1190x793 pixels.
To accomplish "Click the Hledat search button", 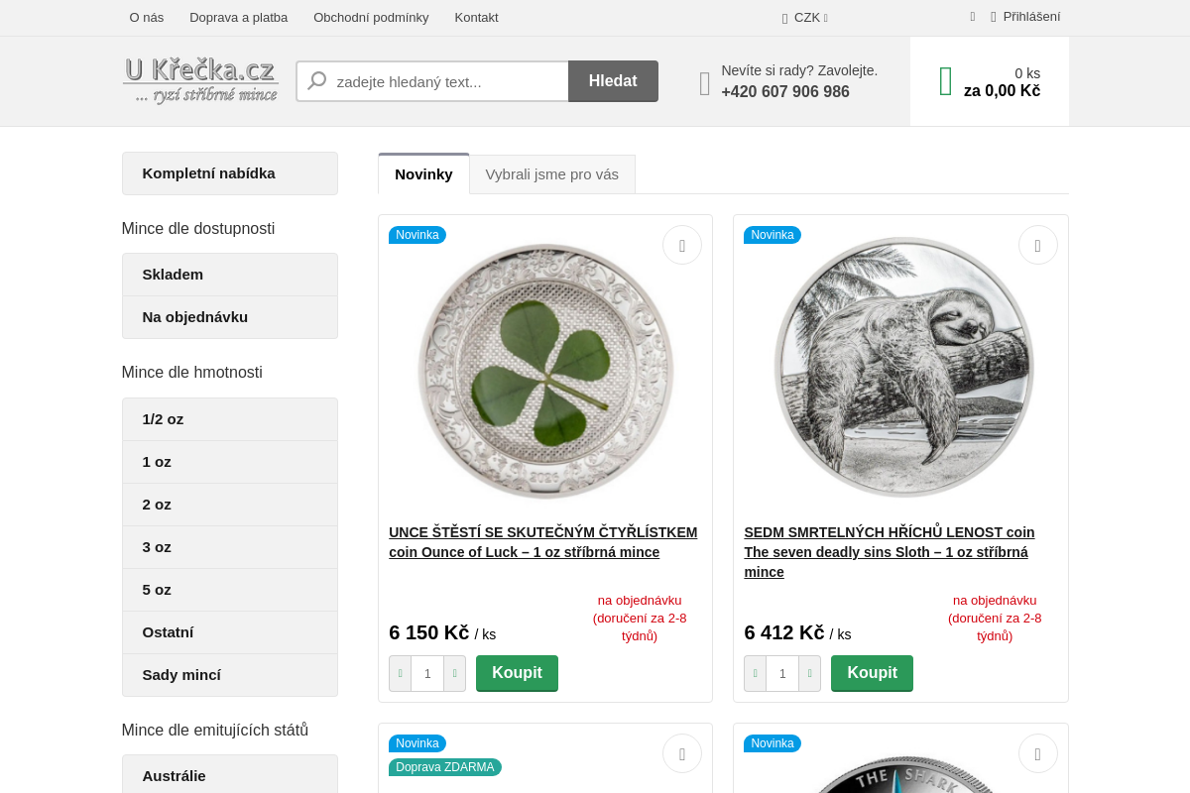I will (613, 81).
